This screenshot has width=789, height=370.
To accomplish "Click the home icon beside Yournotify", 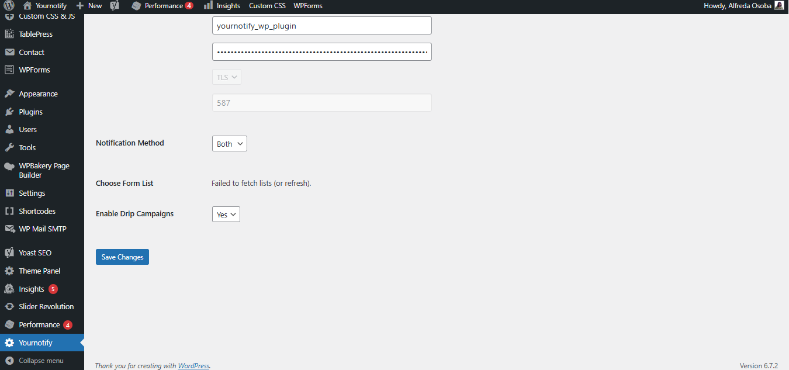I will pyautogui.click(x=27, y=5).
